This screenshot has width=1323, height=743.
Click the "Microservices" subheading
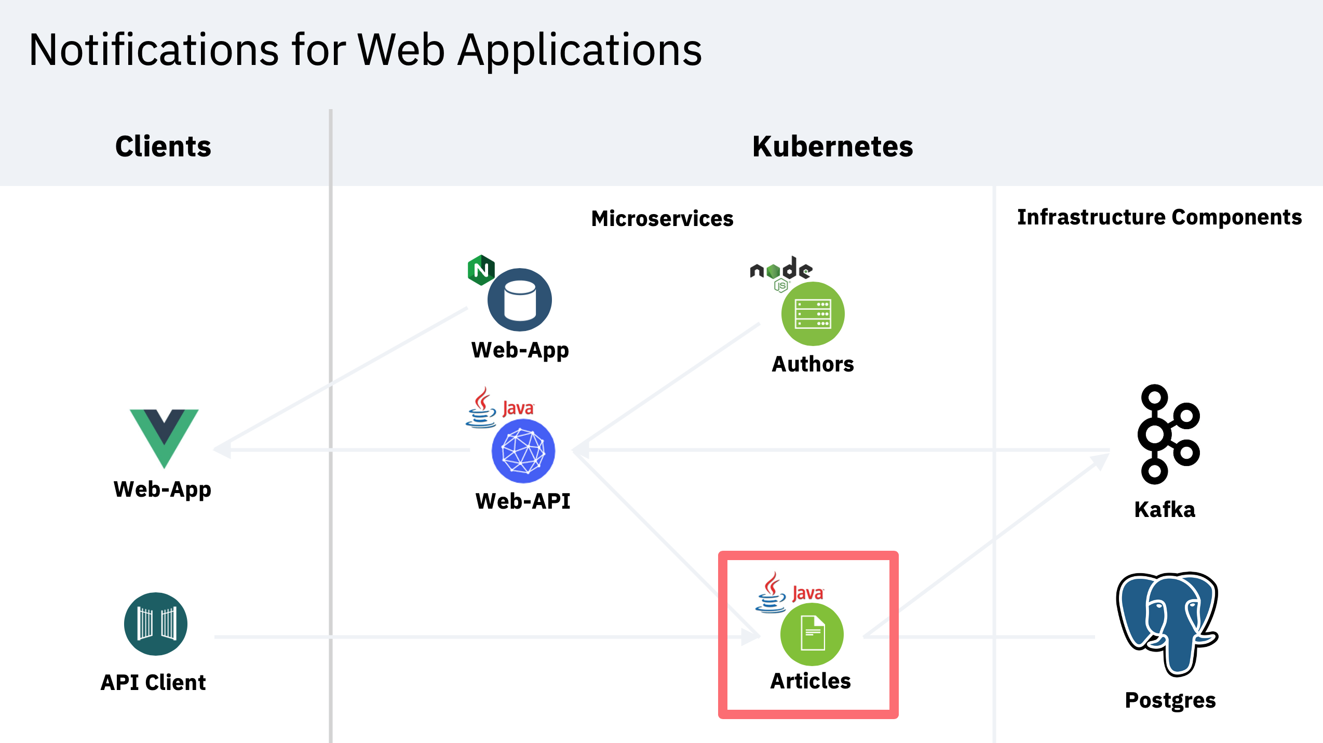click(x=663, y=219)
